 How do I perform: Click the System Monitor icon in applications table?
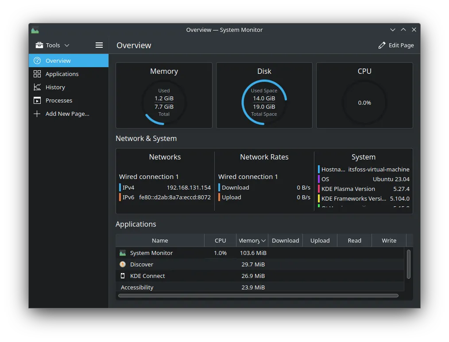tap(123, 253)
